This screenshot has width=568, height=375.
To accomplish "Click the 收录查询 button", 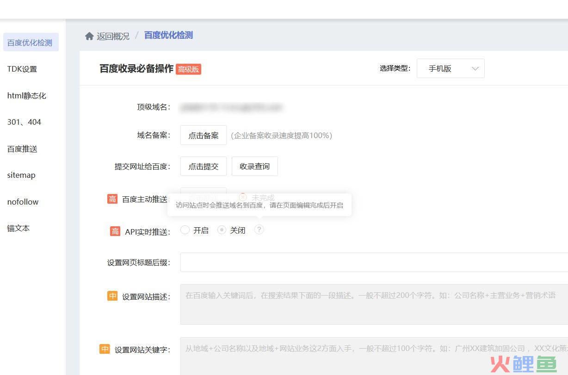I will coord(255,166).
